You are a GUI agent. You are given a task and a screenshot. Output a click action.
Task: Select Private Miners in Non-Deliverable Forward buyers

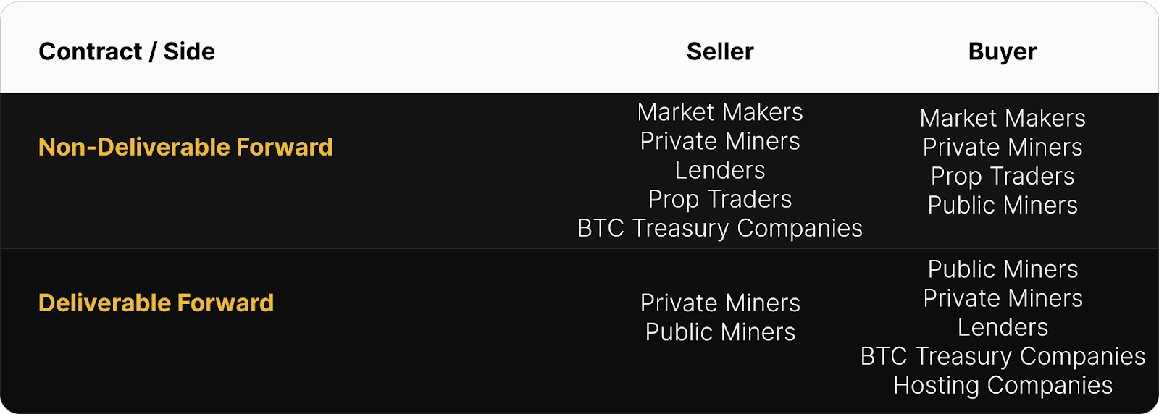coord(1003,147)
